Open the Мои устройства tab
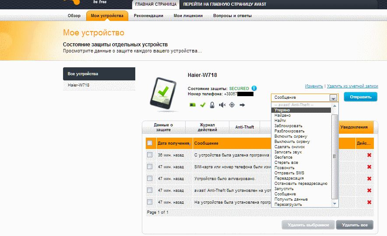This screenshot has height=236, width=387. coord(107,16)
